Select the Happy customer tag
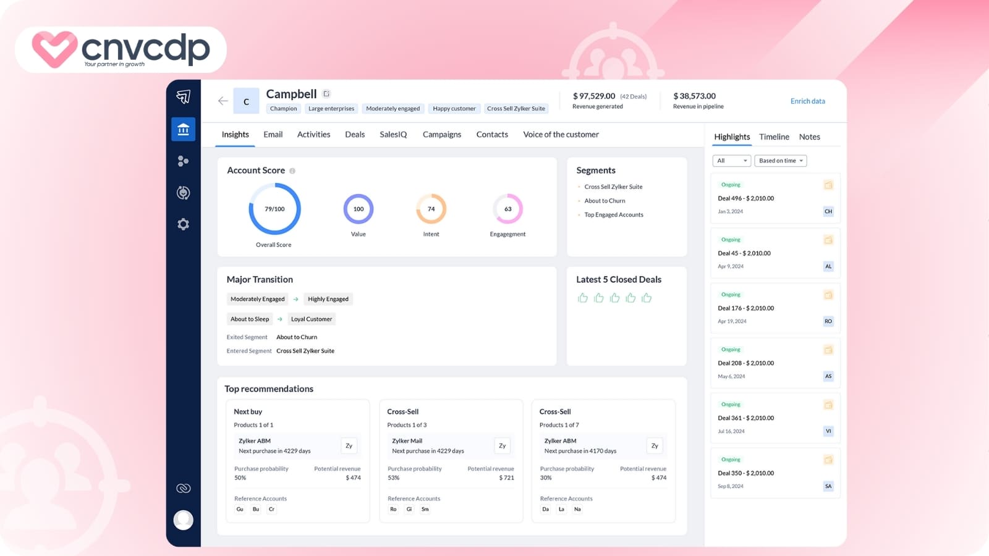Viewport: 989px width, 556px height. pos(454,108)
